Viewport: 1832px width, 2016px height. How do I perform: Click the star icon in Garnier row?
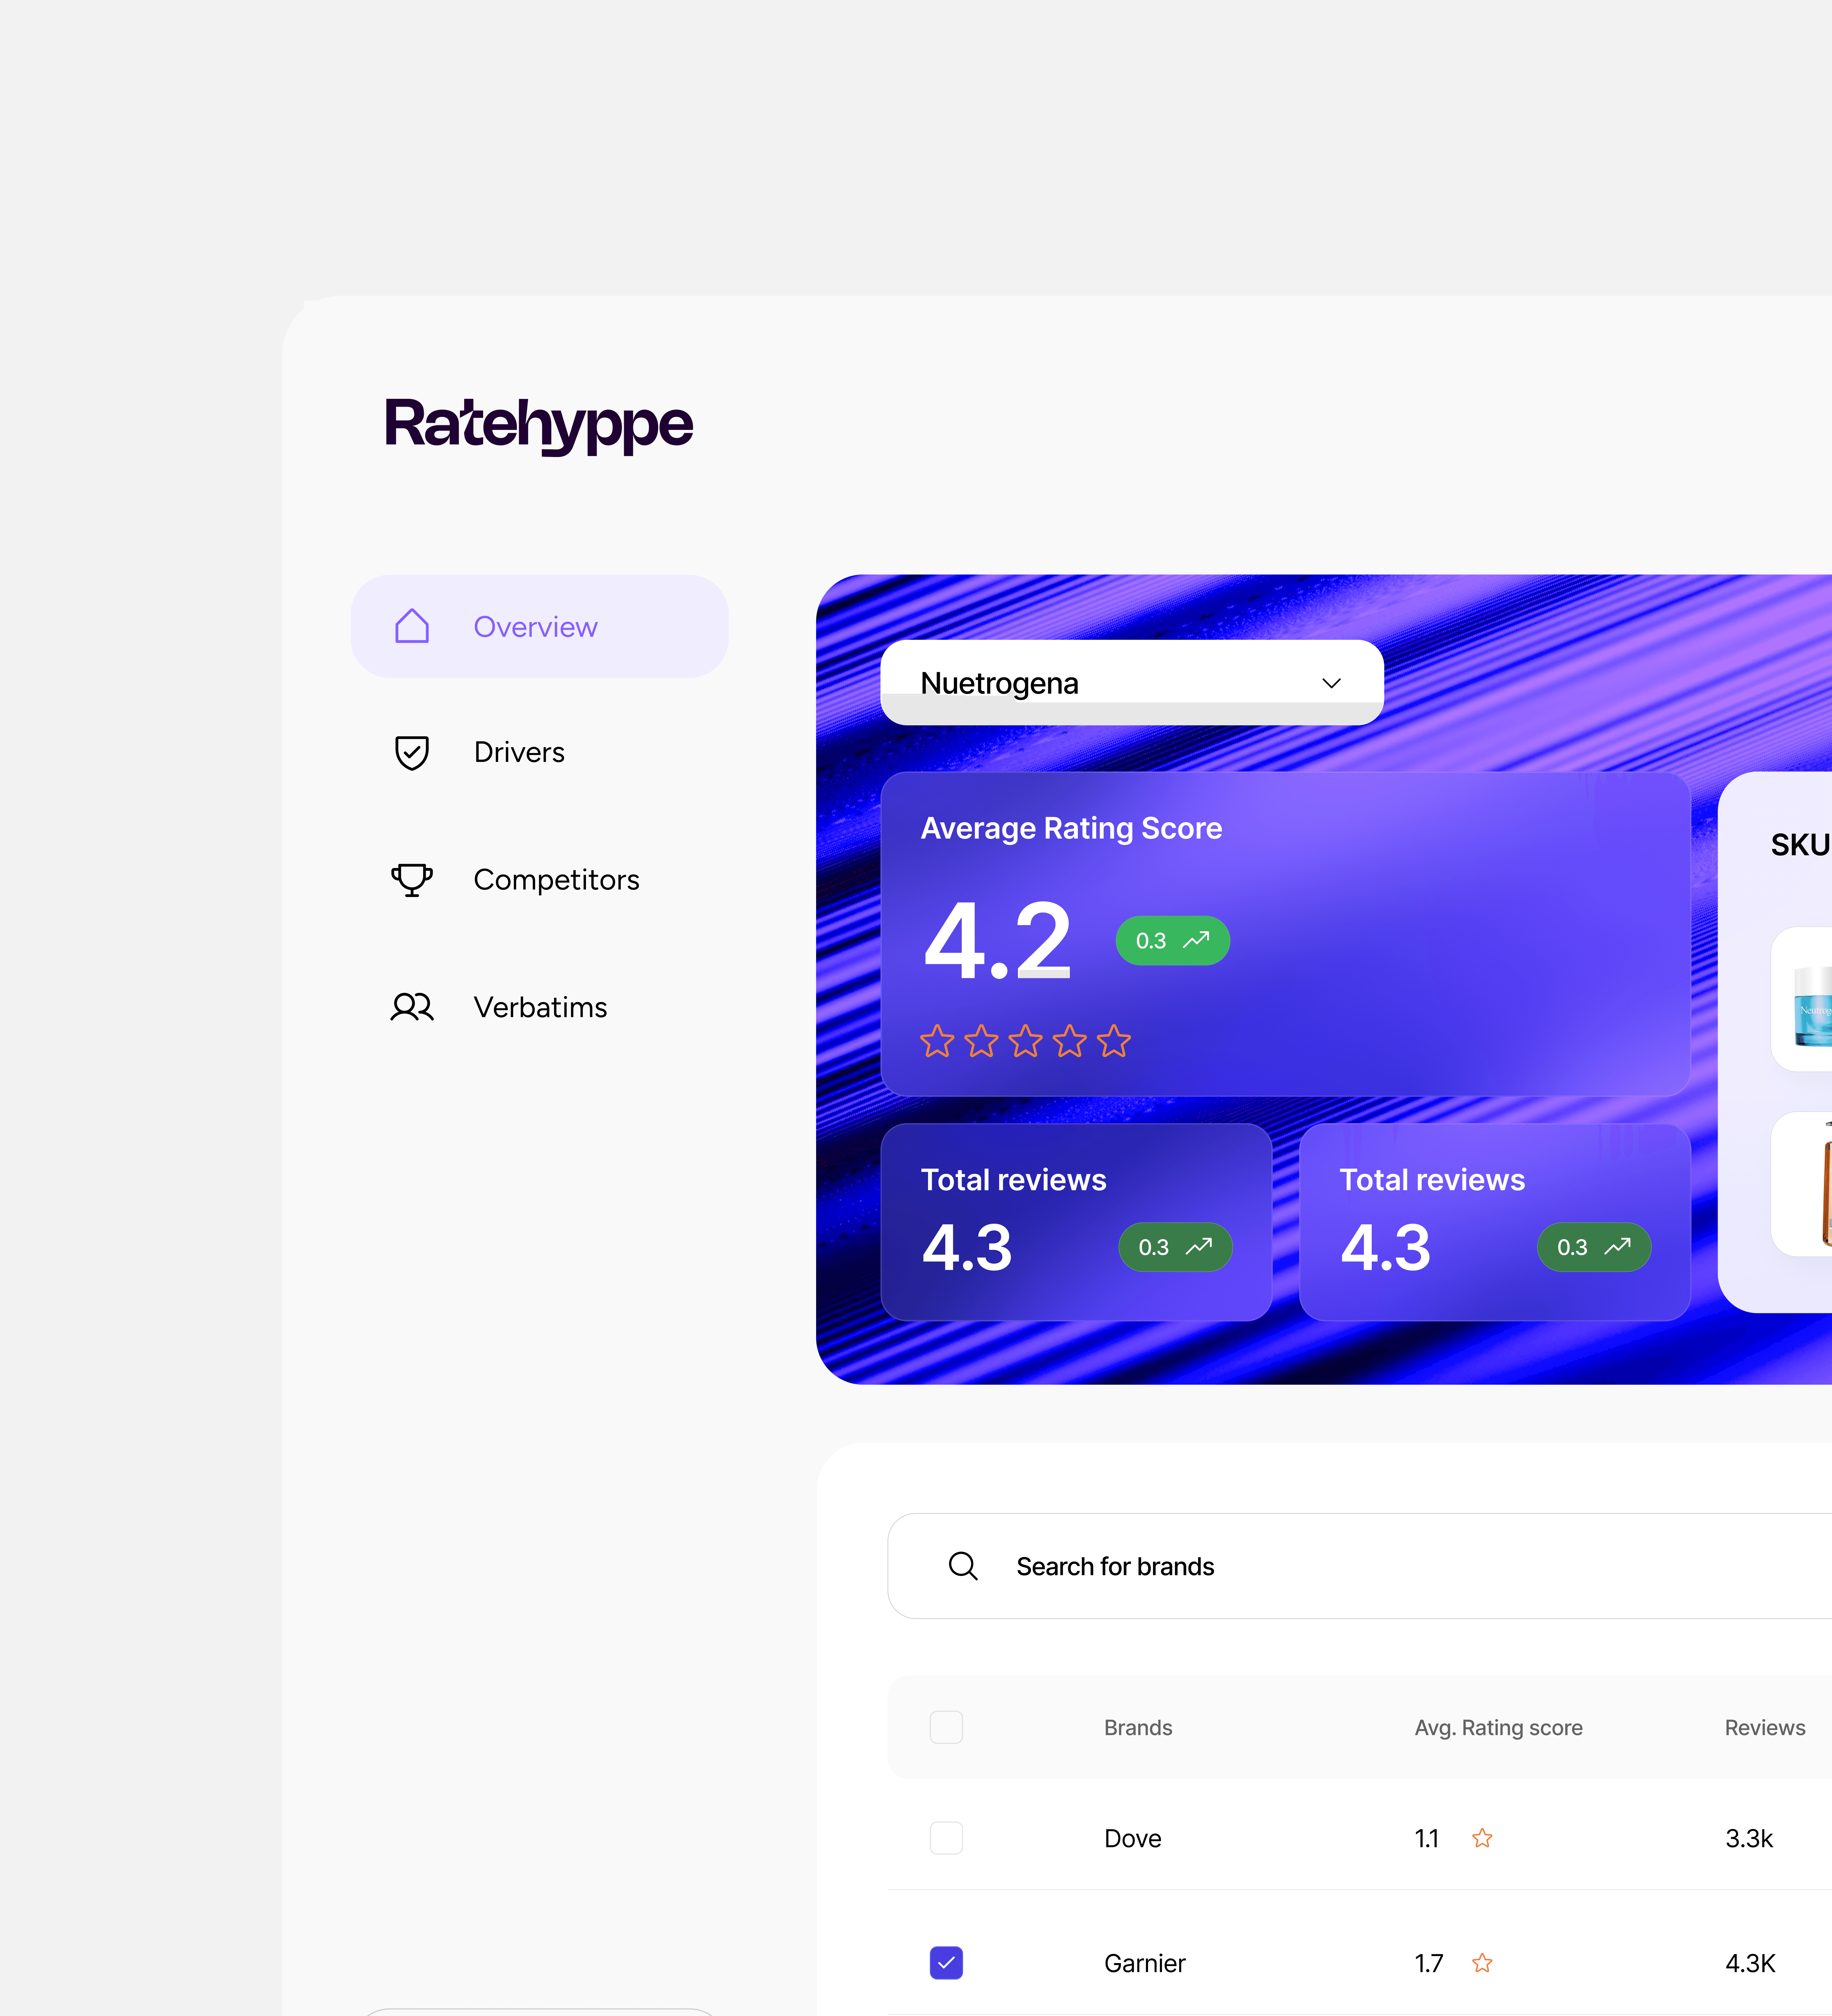point(1482,1963)
